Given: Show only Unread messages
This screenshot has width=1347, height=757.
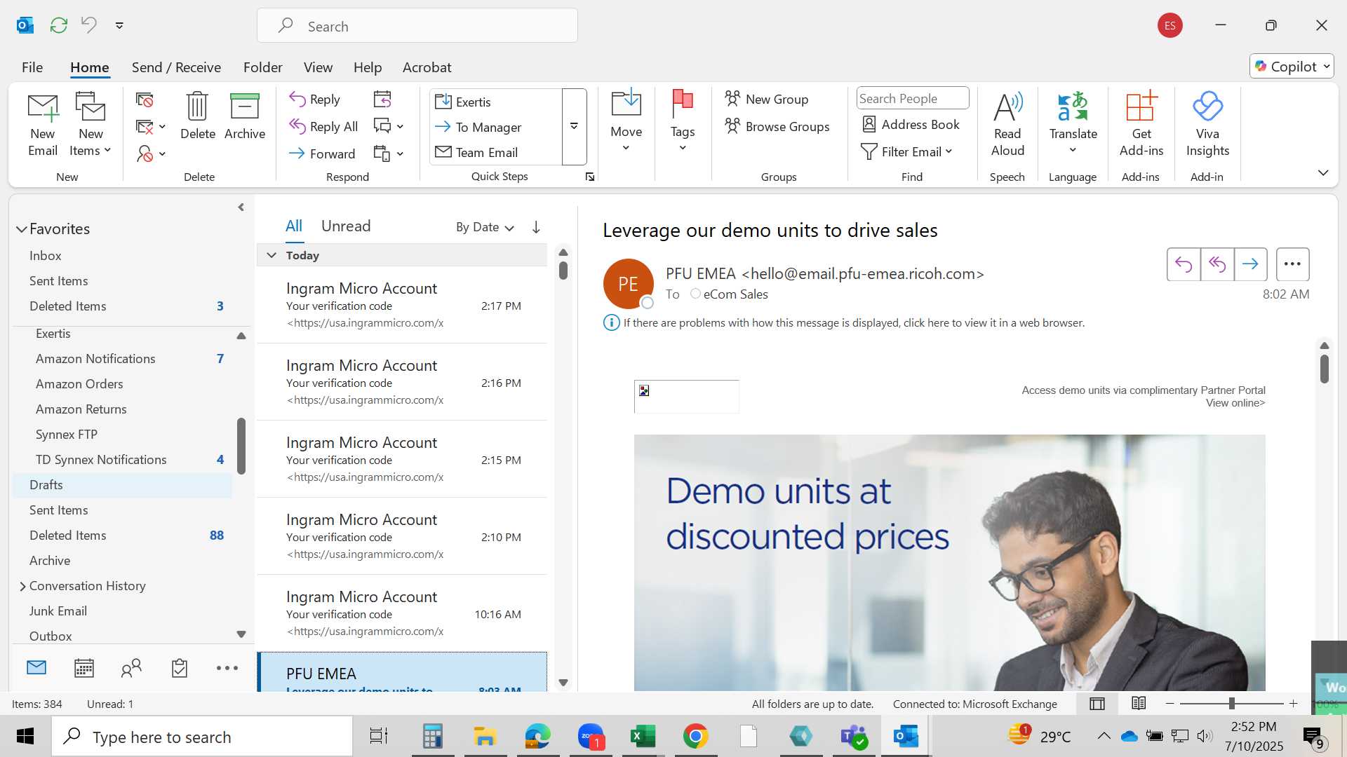Looking at the screenshot, I should pyautogui.click(x=346, y=226).
